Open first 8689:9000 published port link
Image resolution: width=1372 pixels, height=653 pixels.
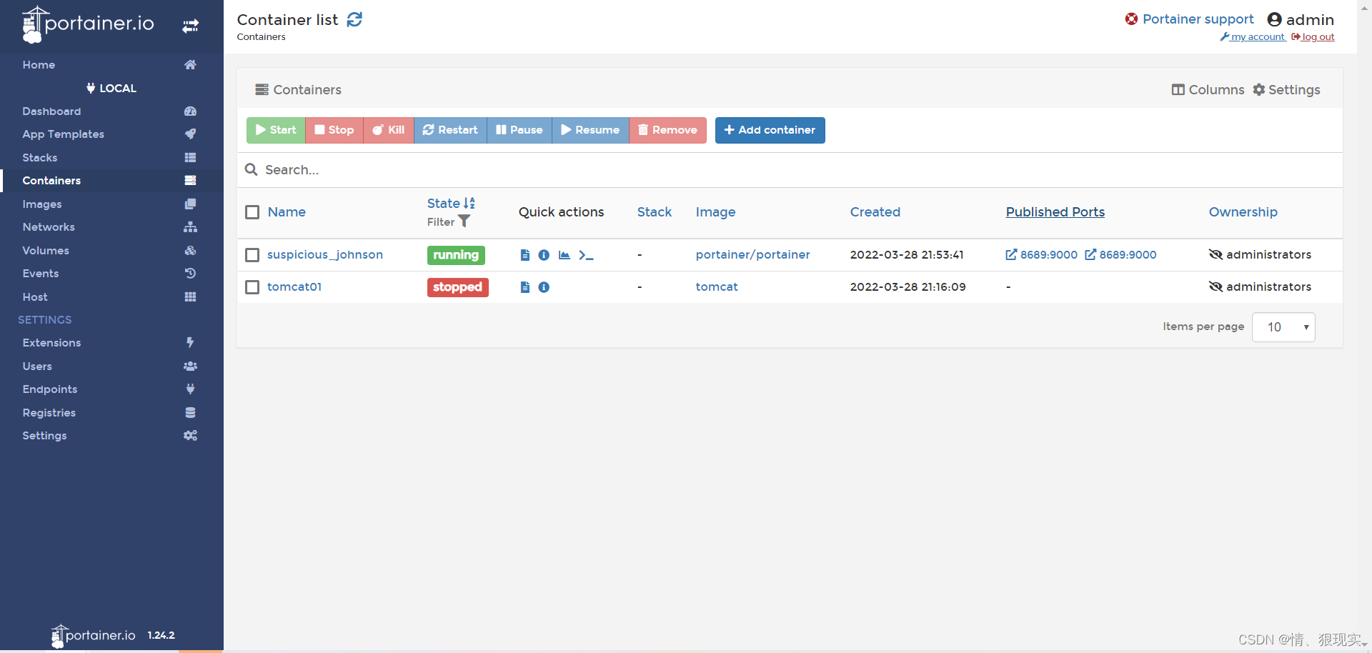[1042, 254]
